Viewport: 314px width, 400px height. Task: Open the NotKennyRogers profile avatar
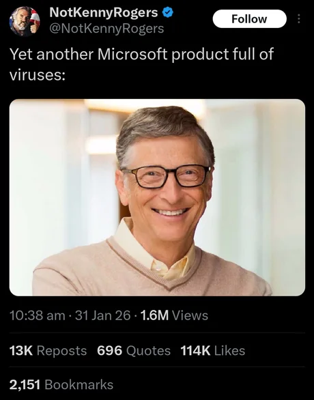[25, 21]
